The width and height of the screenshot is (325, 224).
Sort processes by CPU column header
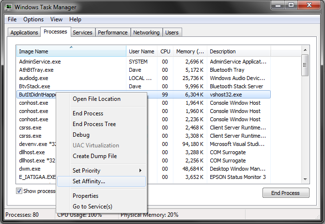pyautogui.click(x=165, y=51)
